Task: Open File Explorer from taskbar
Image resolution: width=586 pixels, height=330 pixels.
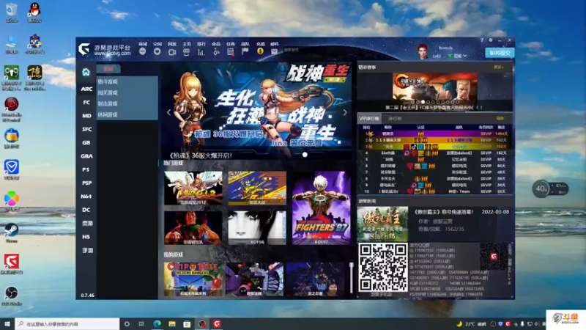Action: pos(172,324)
